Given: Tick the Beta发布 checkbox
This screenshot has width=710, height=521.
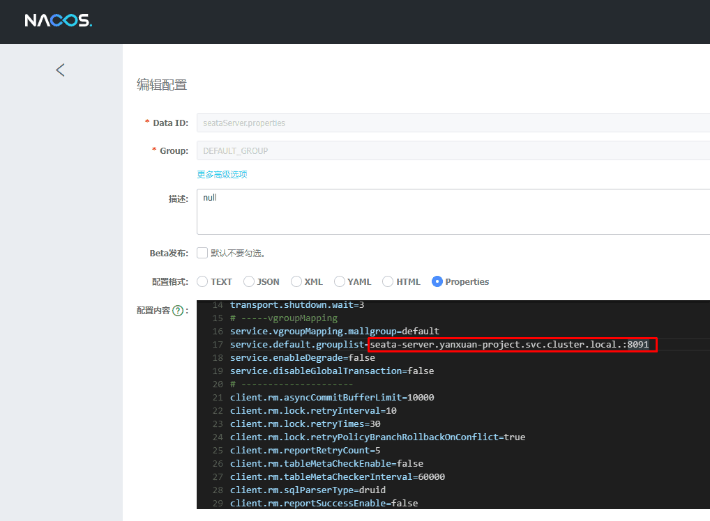Looking at the screenshot, I should coord(202,253).
